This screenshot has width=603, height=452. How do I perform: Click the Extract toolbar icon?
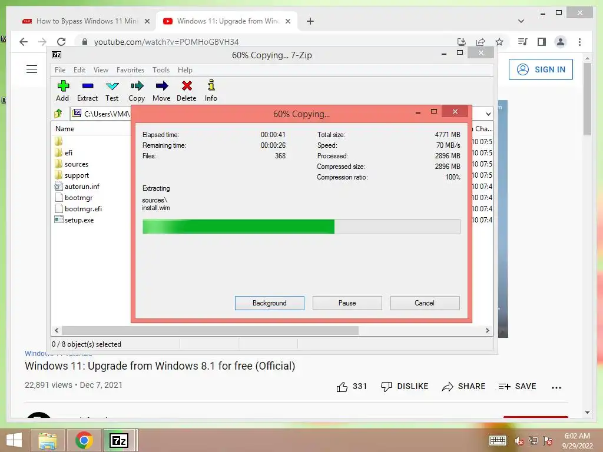(x=87, y=91)
